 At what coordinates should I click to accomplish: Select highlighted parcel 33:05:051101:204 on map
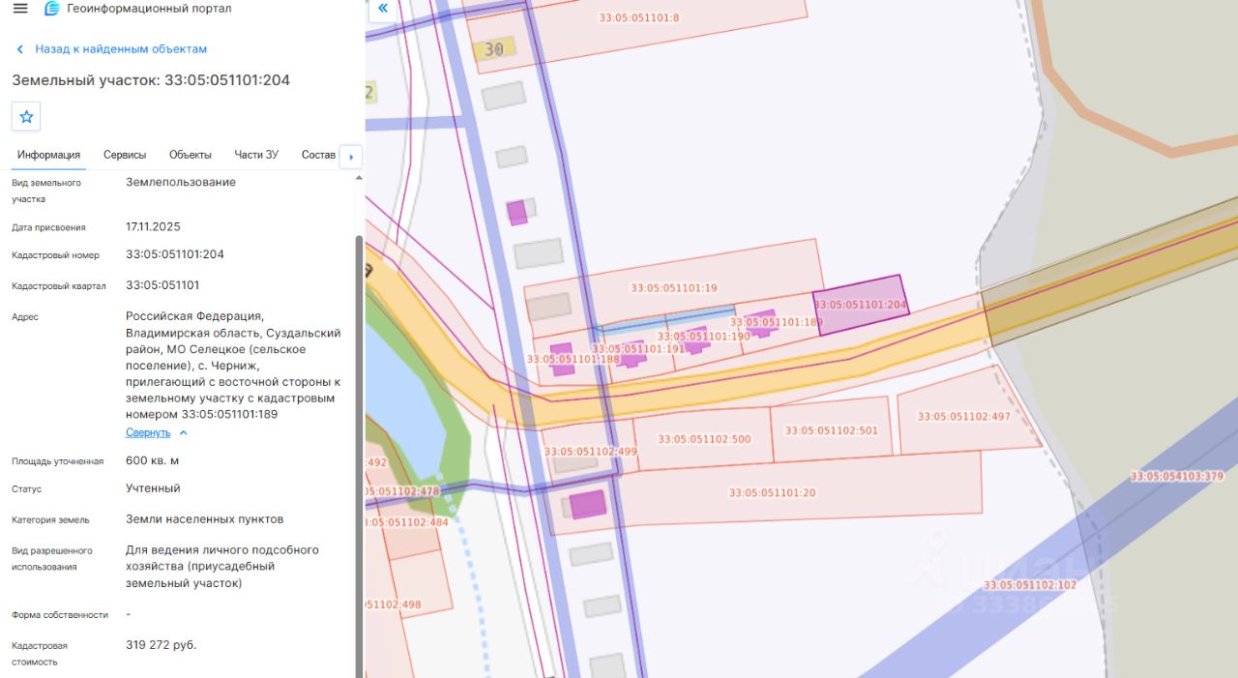point(861,305)
